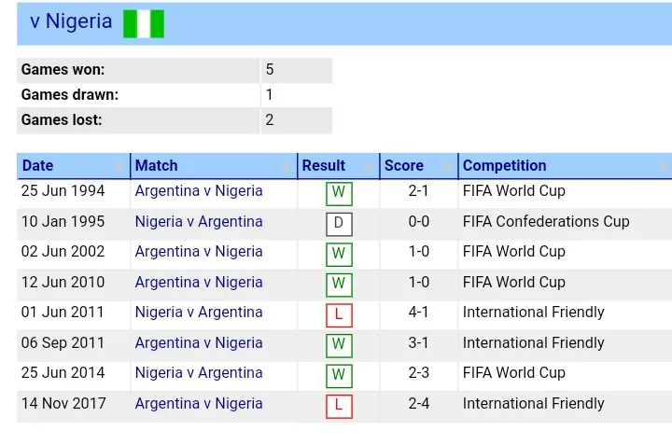Click the v Nigeria section heading
The width and height of the screenshot is (672, 445).
[71, 21]
